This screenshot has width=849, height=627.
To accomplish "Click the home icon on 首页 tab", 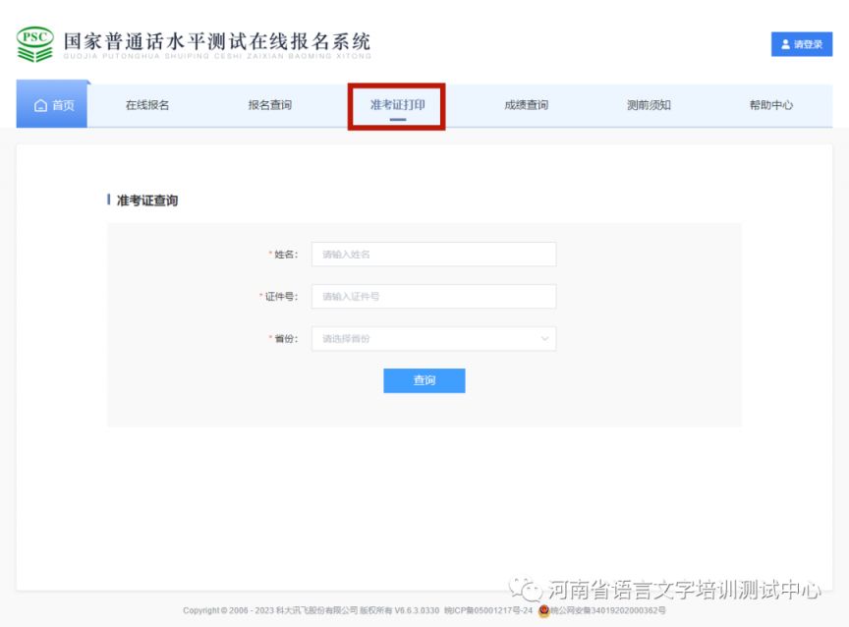I will [39, 104].
